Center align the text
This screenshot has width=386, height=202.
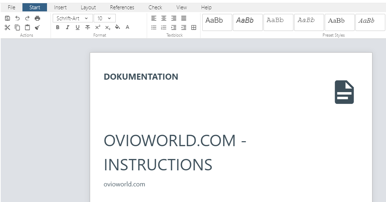(164, 18)
